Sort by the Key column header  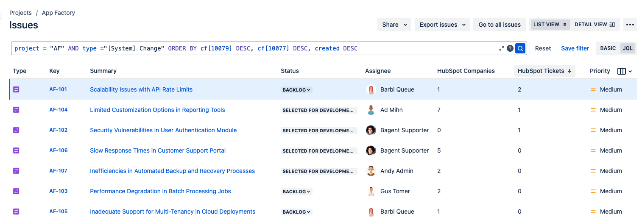(54, 71)
